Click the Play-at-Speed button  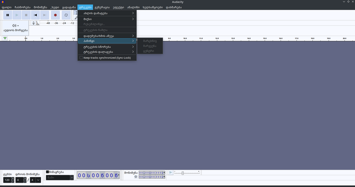click(171, 172)
